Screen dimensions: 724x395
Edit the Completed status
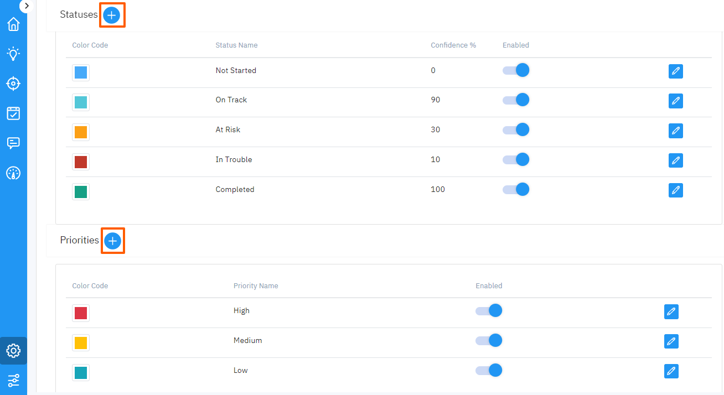coord(675,191)
